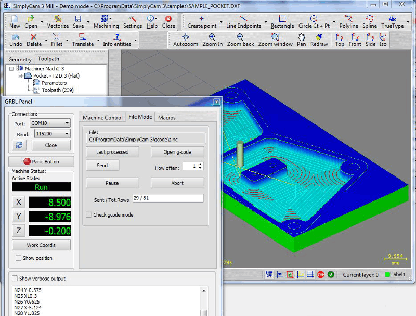This screenshot has height=316, width=416.
Task: Switch to the Machine Control tab
Action: [x=102, y=117]
